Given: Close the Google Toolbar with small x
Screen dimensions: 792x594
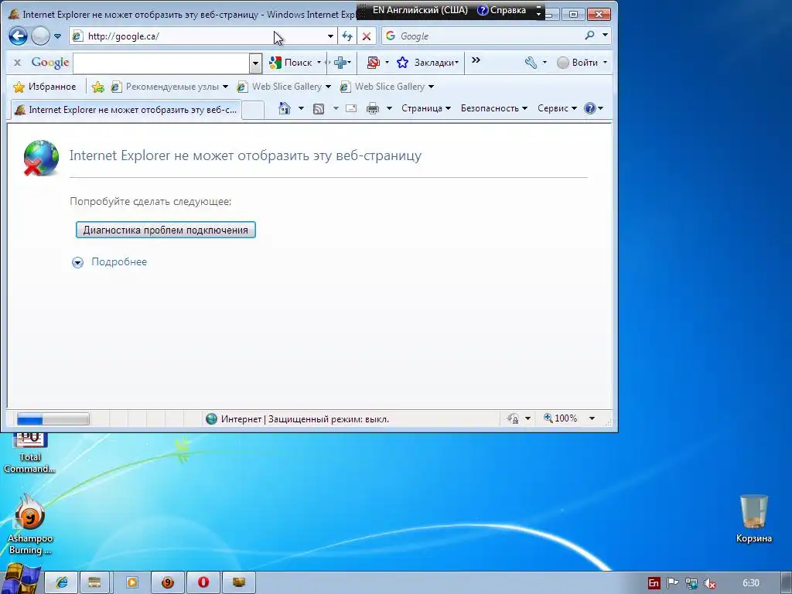Looking at the screenshot, I should tap(17, 63).
